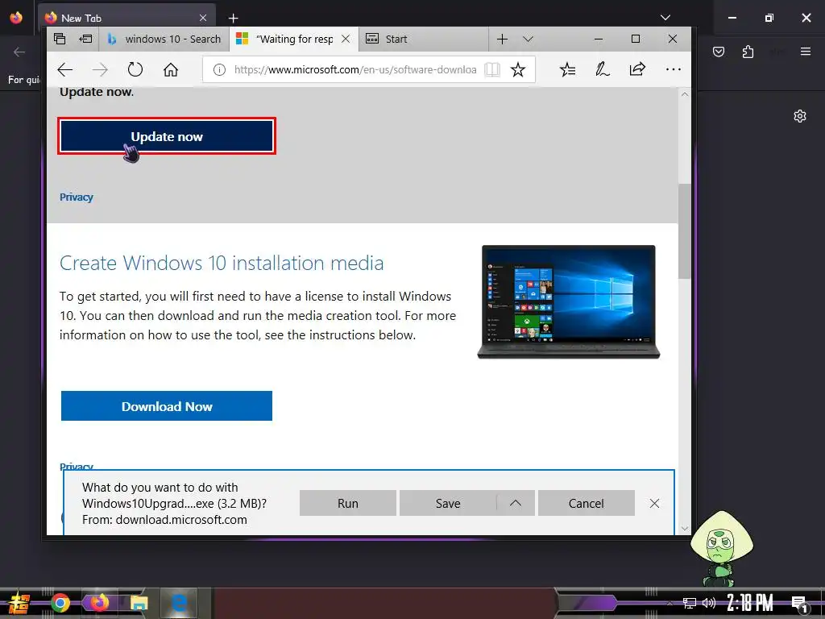Open Start menu on taskbar
The height and width of the screenshot is (619, 825).
[x=20, y=604]
